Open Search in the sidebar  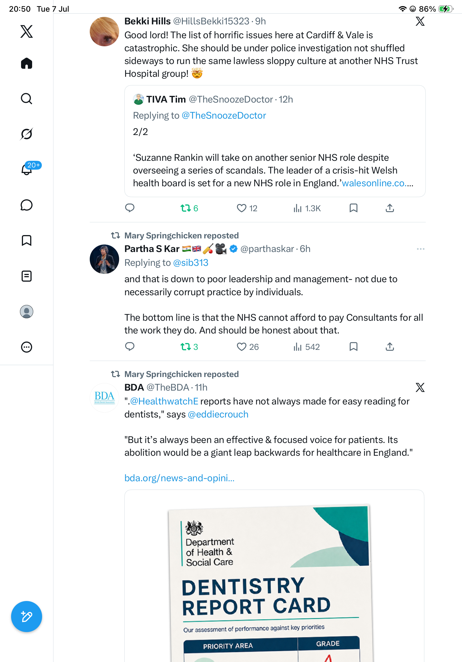[27, 99]
